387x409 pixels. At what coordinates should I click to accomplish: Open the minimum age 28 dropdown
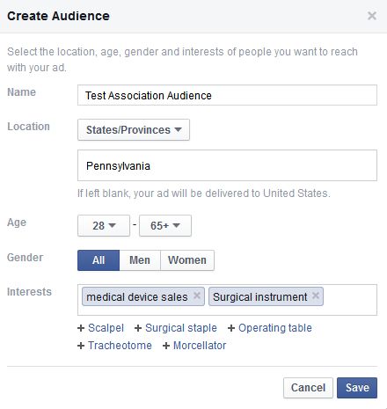point(104,225)
